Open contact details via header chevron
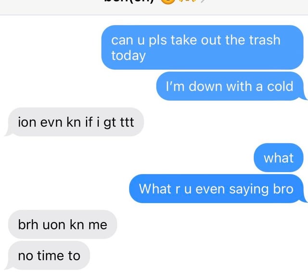The height and width of the screenshot is (275, 308). coord(203,1)
